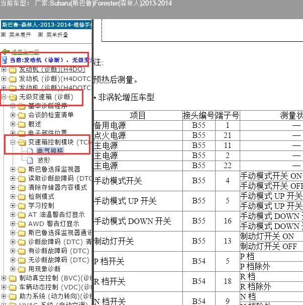Click the P 档开关 table cell
This screenshot has height=305, width=303.
tap(138, 262)
